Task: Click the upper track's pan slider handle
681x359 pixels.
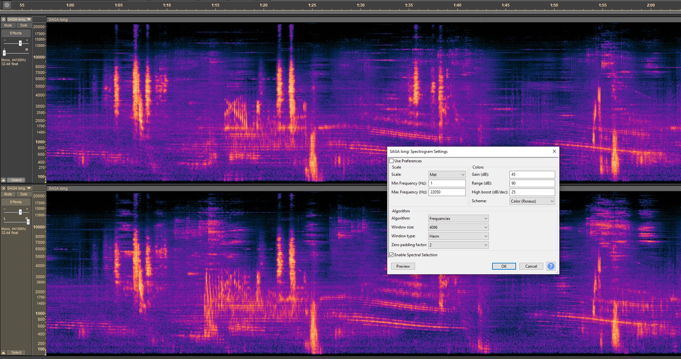Action: pyautogui.click(x=4, y=53)
